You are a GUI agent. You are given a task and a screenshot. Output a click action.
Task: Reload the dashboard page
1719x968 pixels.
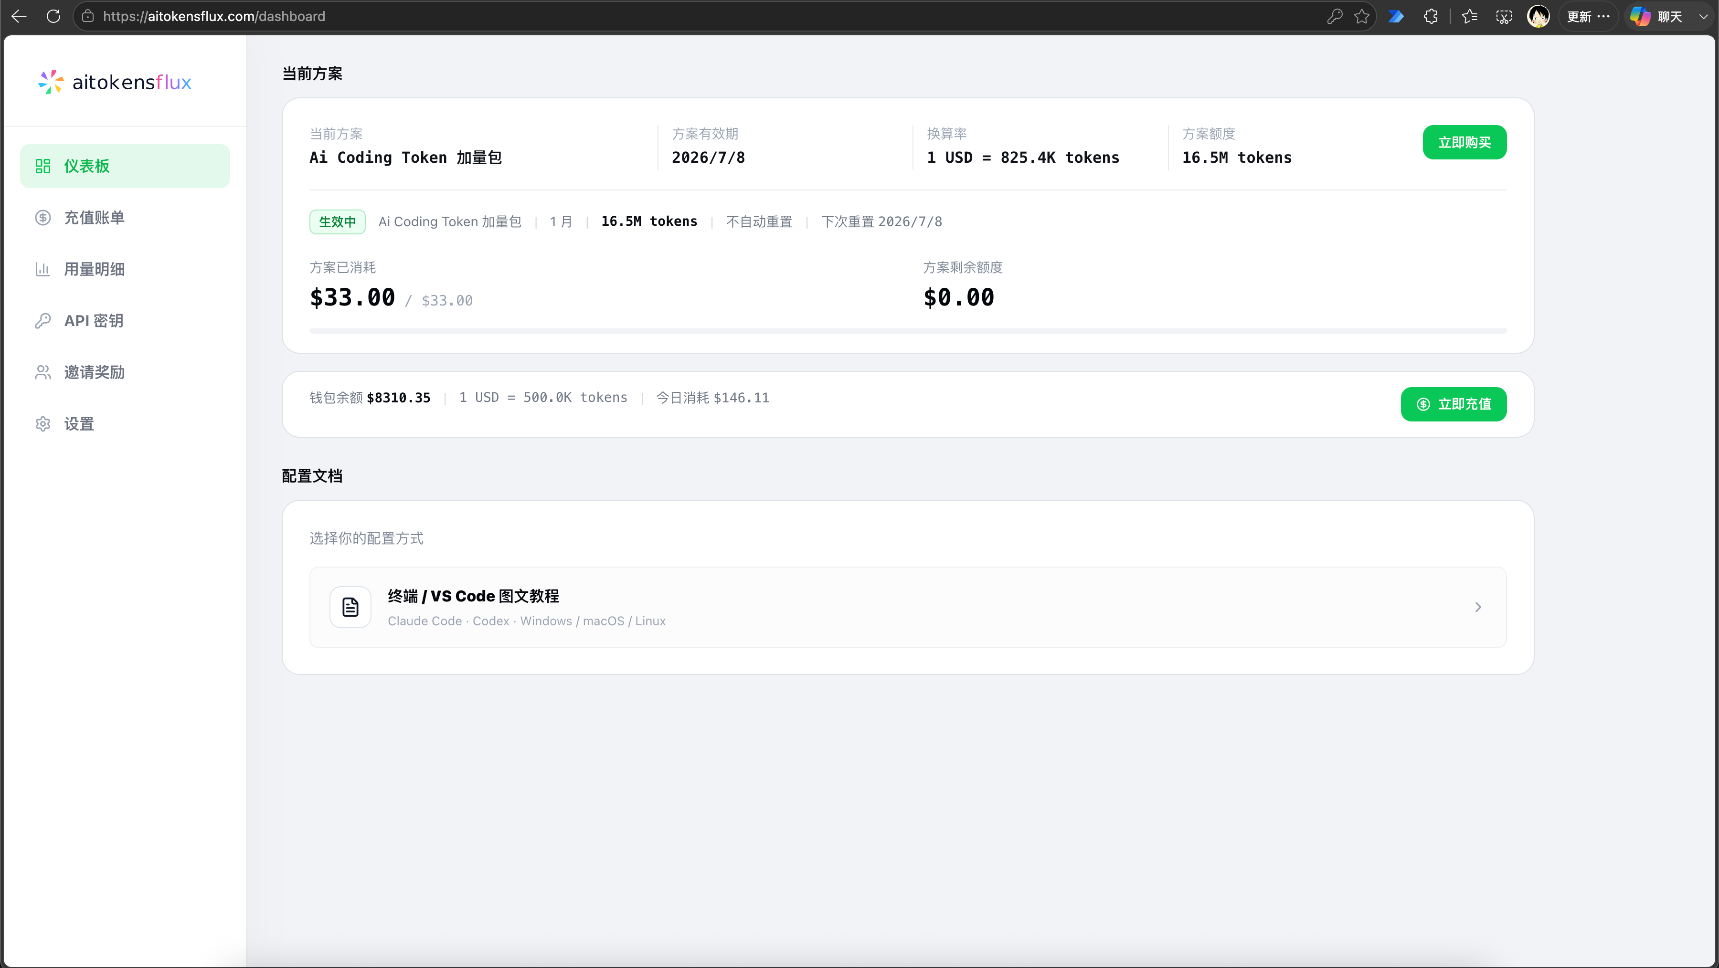(53, 16)
